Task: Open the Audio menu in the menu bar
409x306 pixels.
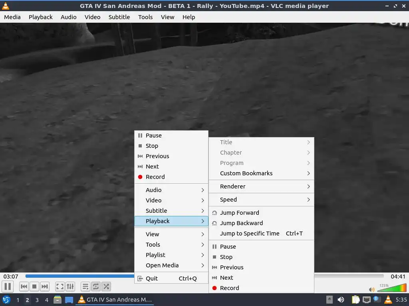Action: tap(69, 17)
